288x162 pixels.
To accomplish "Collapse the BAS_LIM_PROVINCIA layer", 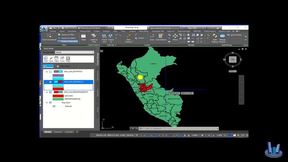I will [47, 82].
